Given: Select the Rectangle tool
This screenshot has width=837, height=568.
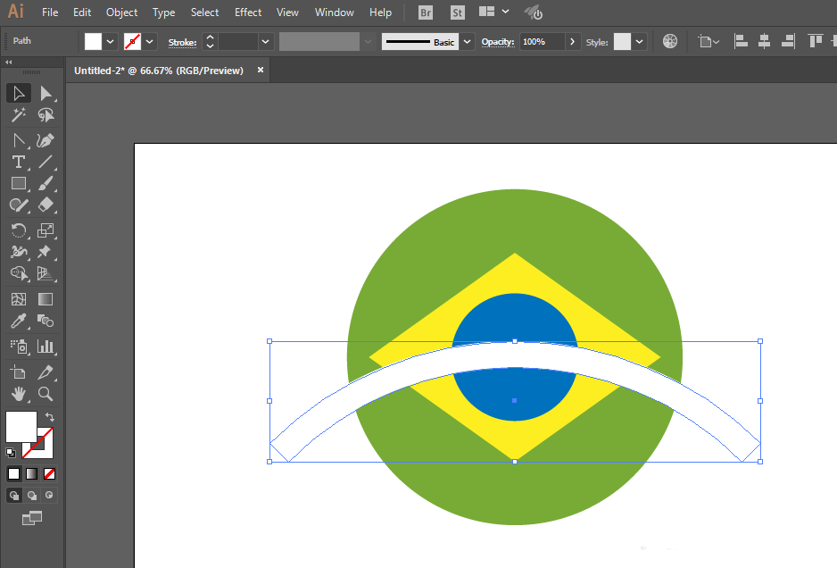Looking at the screenshot, I should click(19, 183).
